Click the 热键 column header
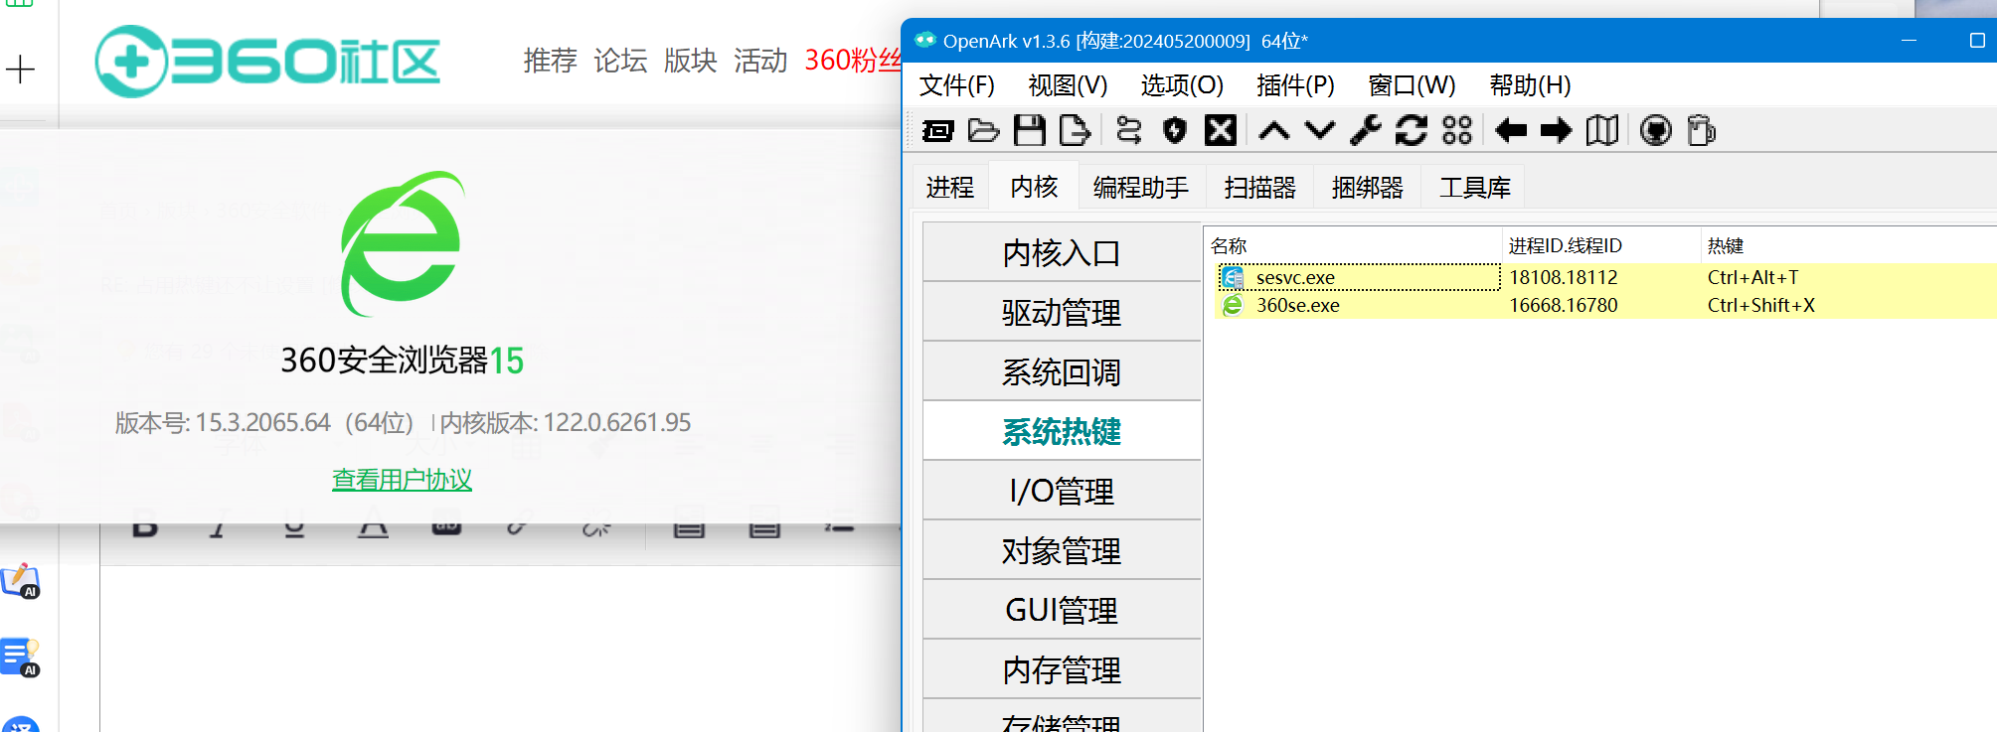This screenshot has height=732, width=1997. pyautogui.click(x=1847, y=245)
